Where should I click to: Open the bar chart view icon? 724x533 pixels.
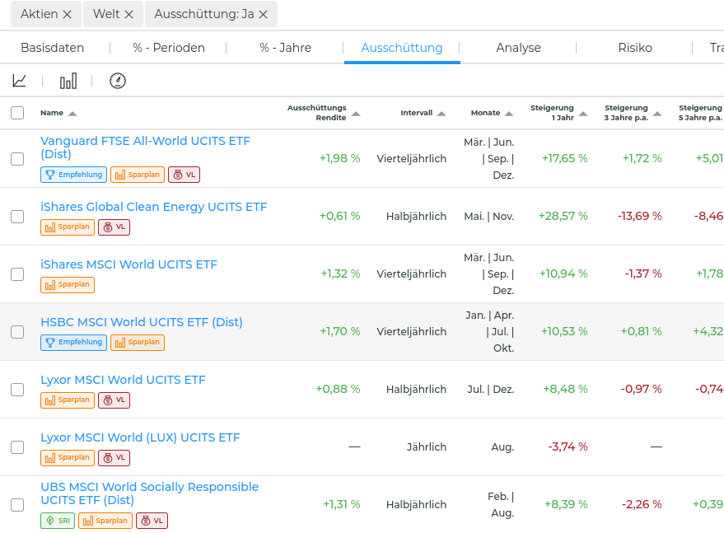pos(68,81)
